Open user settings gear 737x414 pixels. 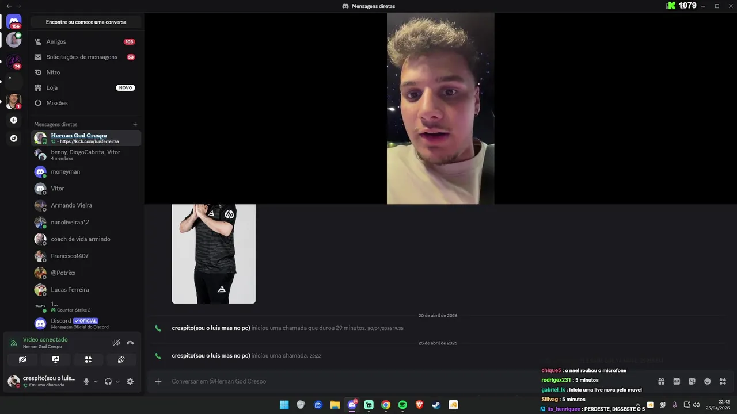(x=130, y=381)
